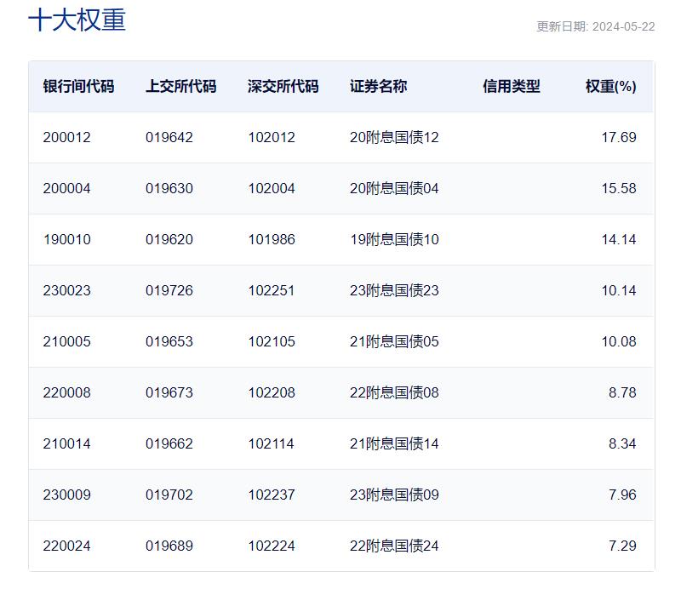
Task: Click Shanghai code 019726
Action: point(169,290)
